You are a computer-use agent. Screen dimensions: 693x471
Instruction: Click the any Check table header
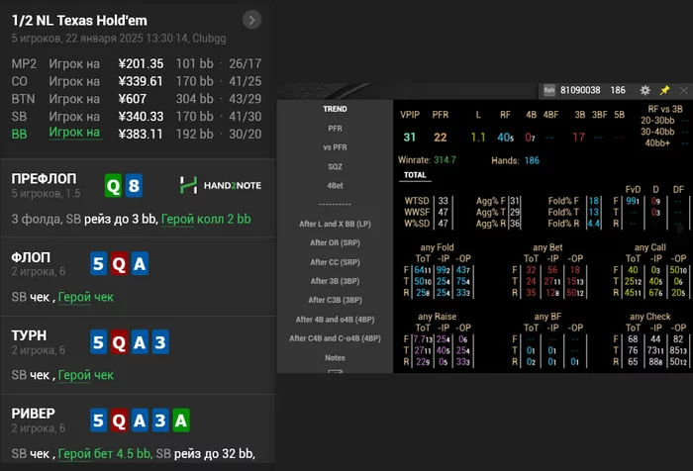click(x=650, y=317)
